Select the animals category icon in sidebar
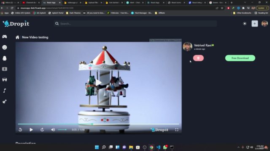The image size is (270, 151). pyautogui.click(x=5, y=80)
